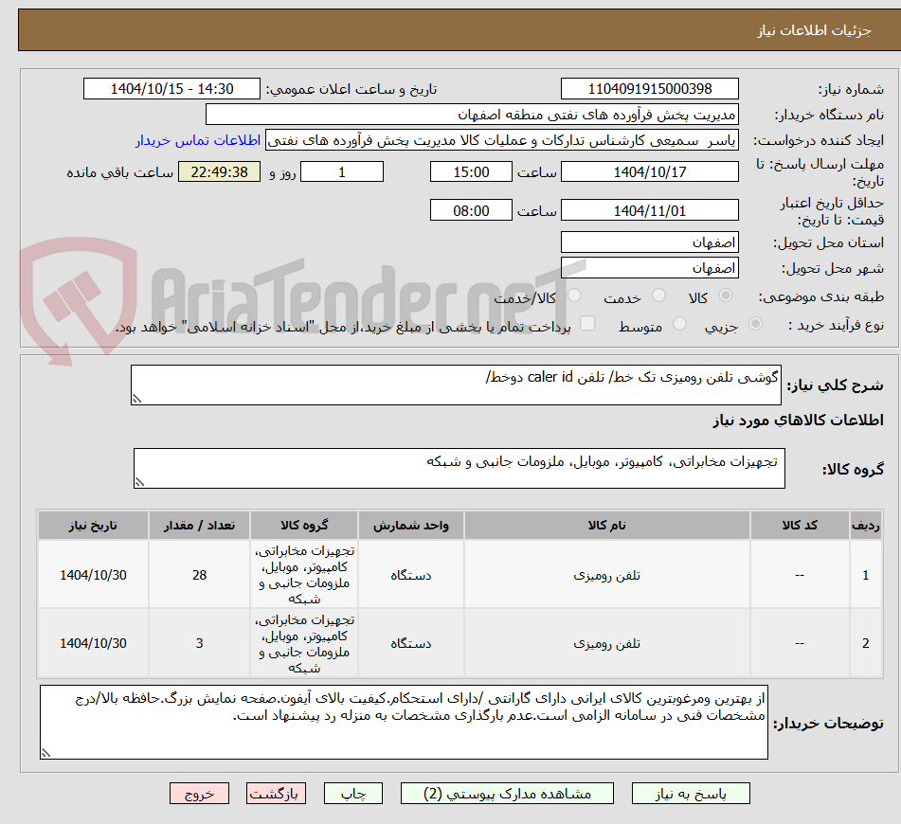Grab resize handle of گروه کالا box
The image size is (901, 824).
(x=139, y=482)
